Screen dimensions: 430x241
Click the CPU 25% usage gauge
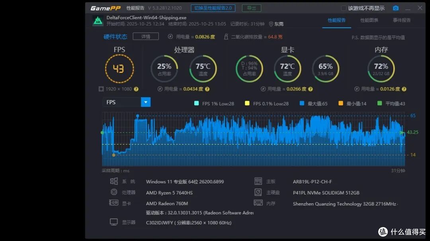click(164, 69)
